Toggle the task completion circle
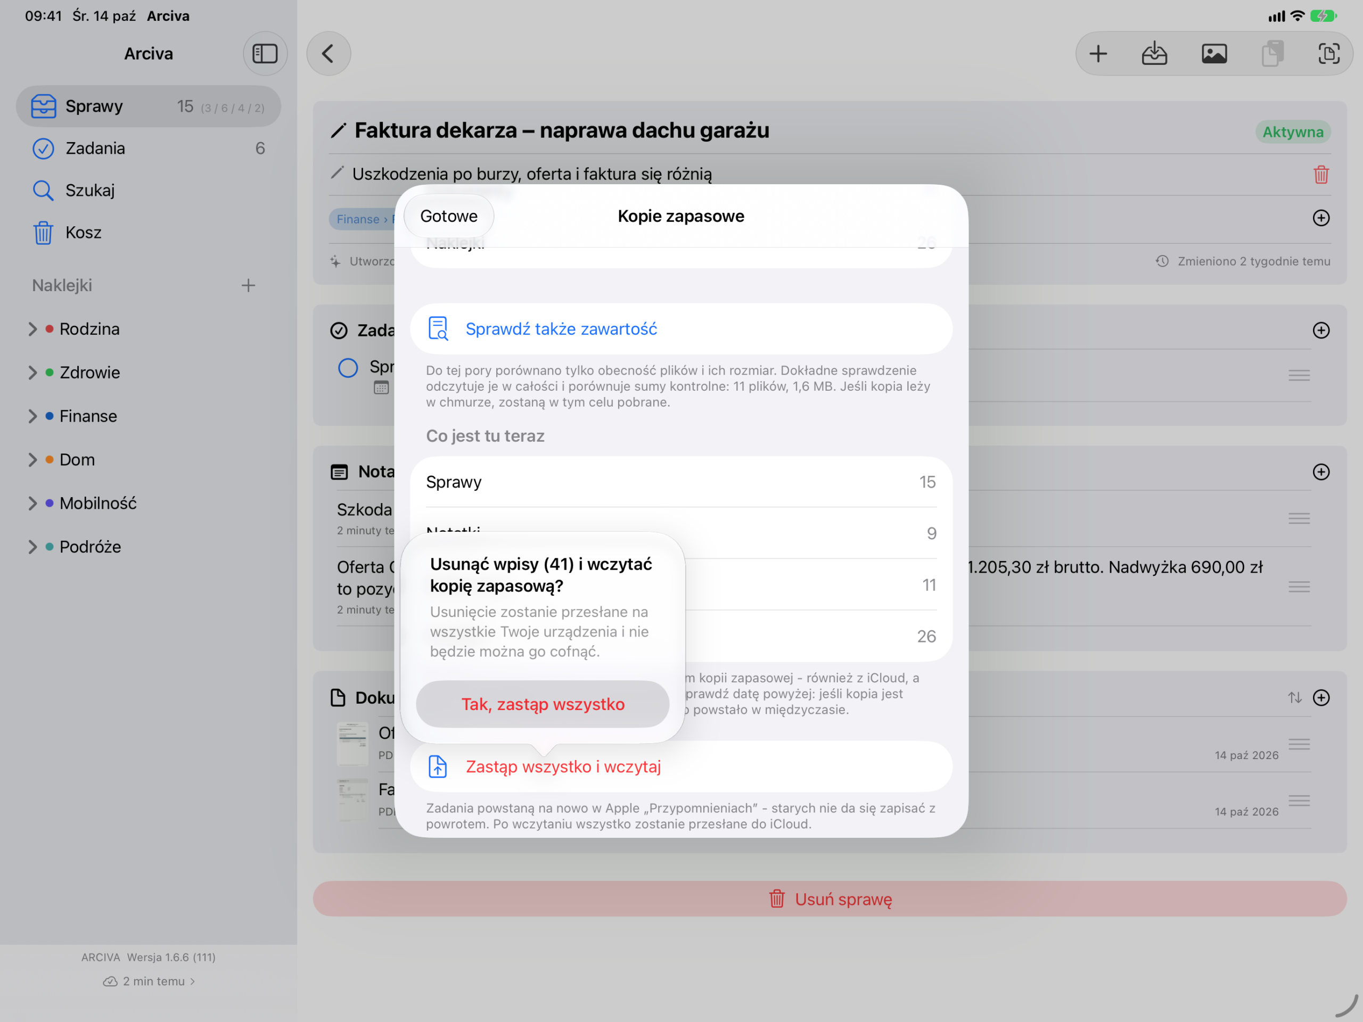1363x1022 pixels. click(348, 368)
